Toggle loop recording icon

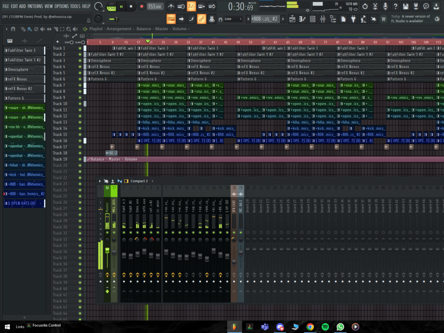[212, 6]
